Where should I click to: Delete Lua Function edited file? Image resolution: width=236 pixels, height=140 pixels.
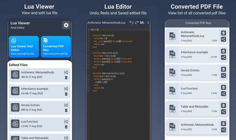(x=66, y=127)
